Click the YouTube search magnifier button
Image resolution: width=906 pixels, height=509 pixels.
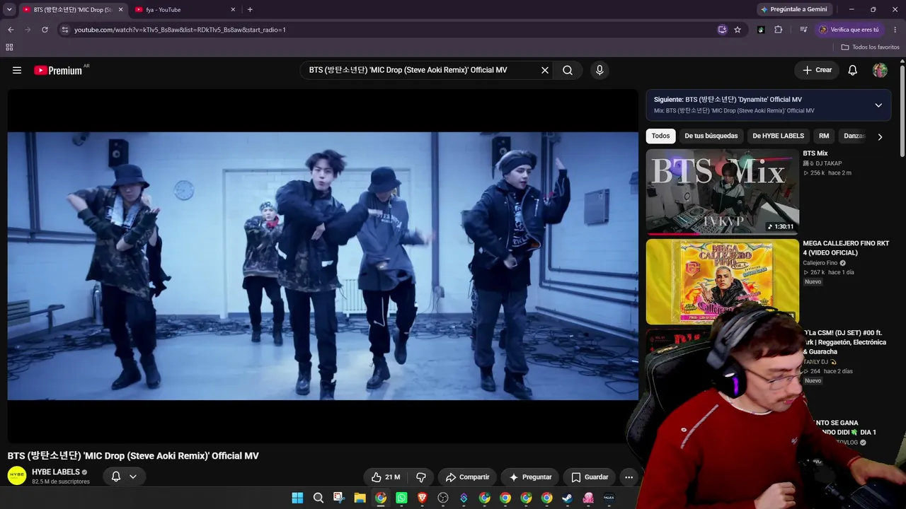click(568, 70)
